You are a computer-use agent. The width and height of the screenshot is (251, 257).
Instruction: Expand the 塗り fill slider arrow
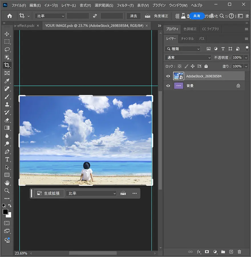pos(246,66)
